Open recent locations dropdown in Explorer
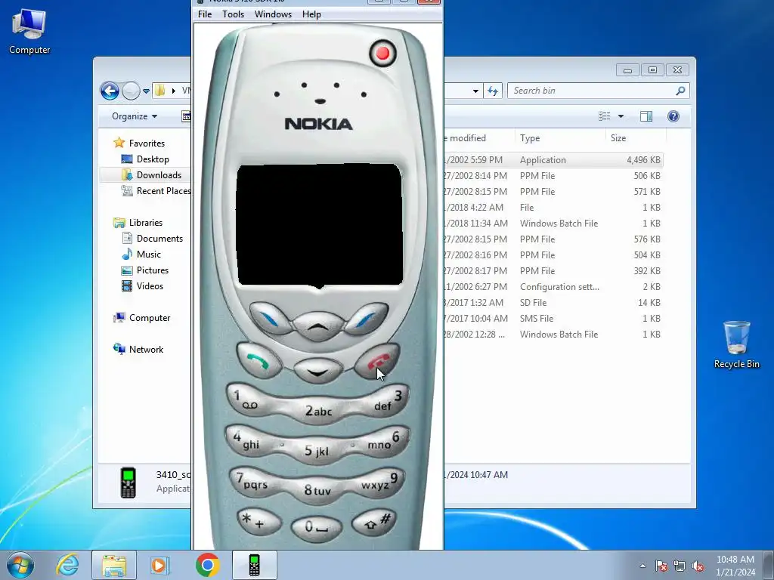774x580 pixels. (146, 91)
